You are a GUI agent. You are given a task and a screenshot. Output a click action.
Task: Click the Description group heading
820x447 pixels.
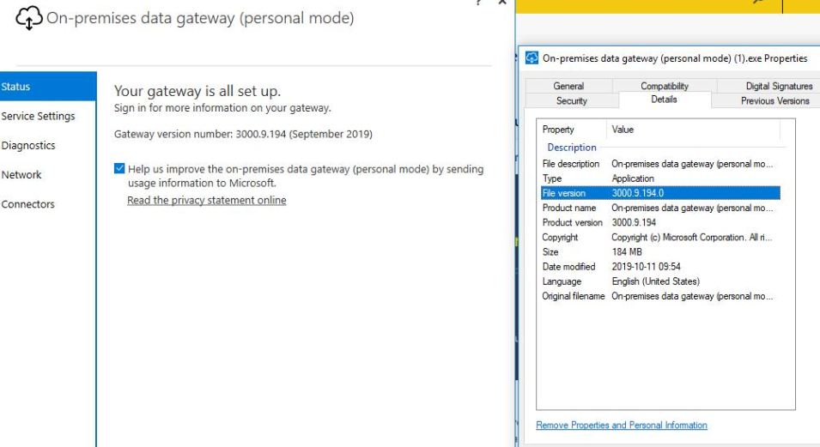(x=572, y=148)
